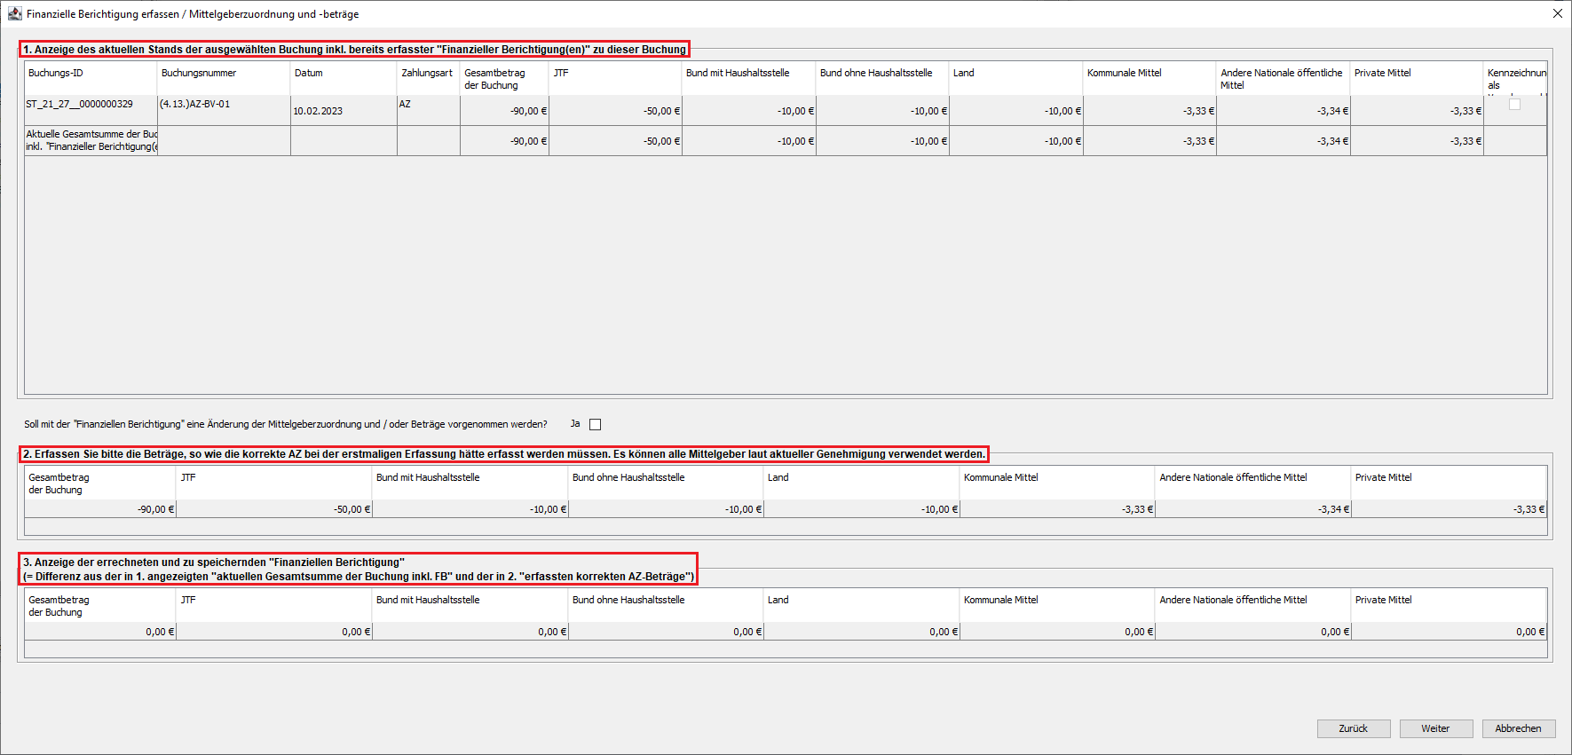Click the Kennzeichnung als column header

pyautogui.click(x=1515, y=78)
